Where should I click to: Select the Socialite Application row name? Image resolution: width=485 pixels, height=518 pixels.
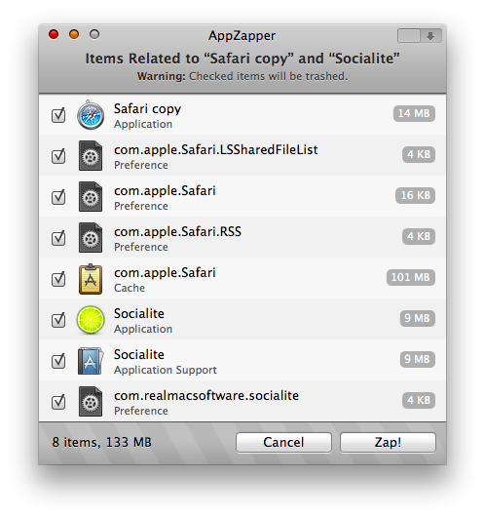(x=139, y=313)
